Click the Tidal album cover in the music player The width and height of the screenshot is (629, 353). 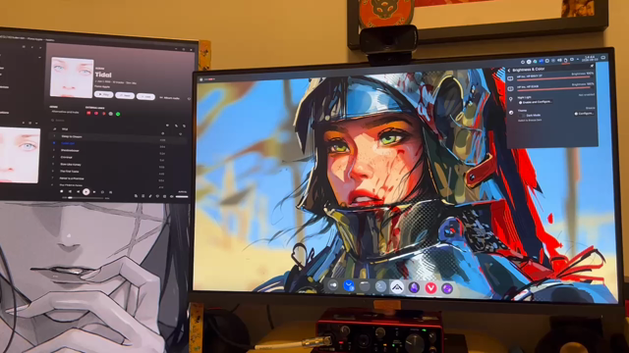point(72,77)
